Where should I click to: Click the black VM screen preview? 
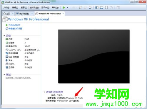(x=94, y=56)
